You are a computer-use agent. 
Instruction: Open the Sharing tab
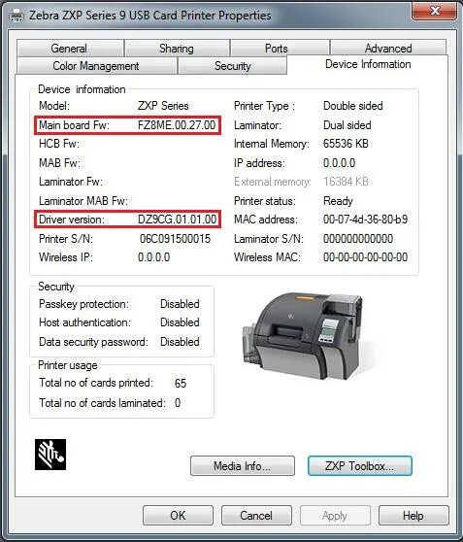[x=177, y=49]
